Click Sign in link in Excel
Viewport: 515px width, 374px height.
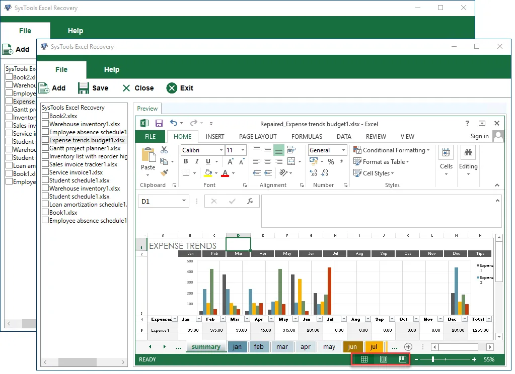pyautogui.click(x=479, y=136)
